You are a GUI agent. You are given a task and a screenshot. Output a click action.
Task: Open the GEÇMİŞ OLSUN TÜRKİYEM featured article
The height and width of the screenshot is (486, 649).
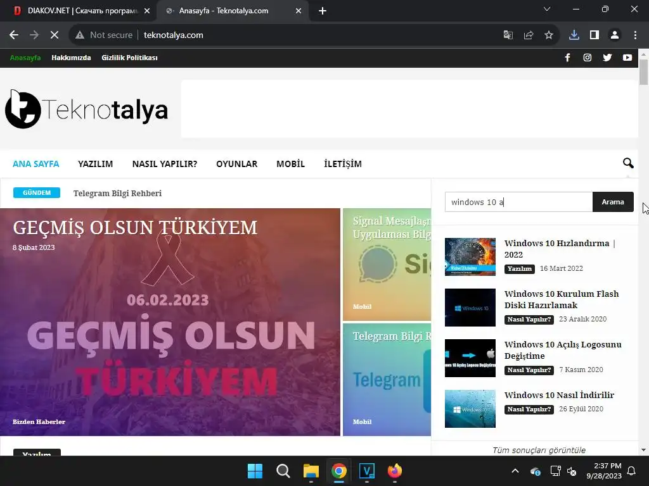coord(170,322)
